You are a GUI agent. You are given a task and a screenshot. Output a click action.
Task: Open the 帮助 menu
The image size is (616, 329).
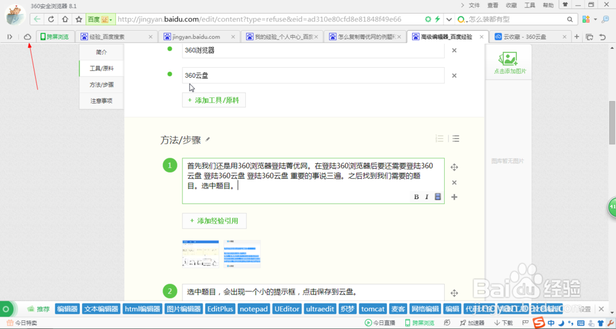[548, 5]
